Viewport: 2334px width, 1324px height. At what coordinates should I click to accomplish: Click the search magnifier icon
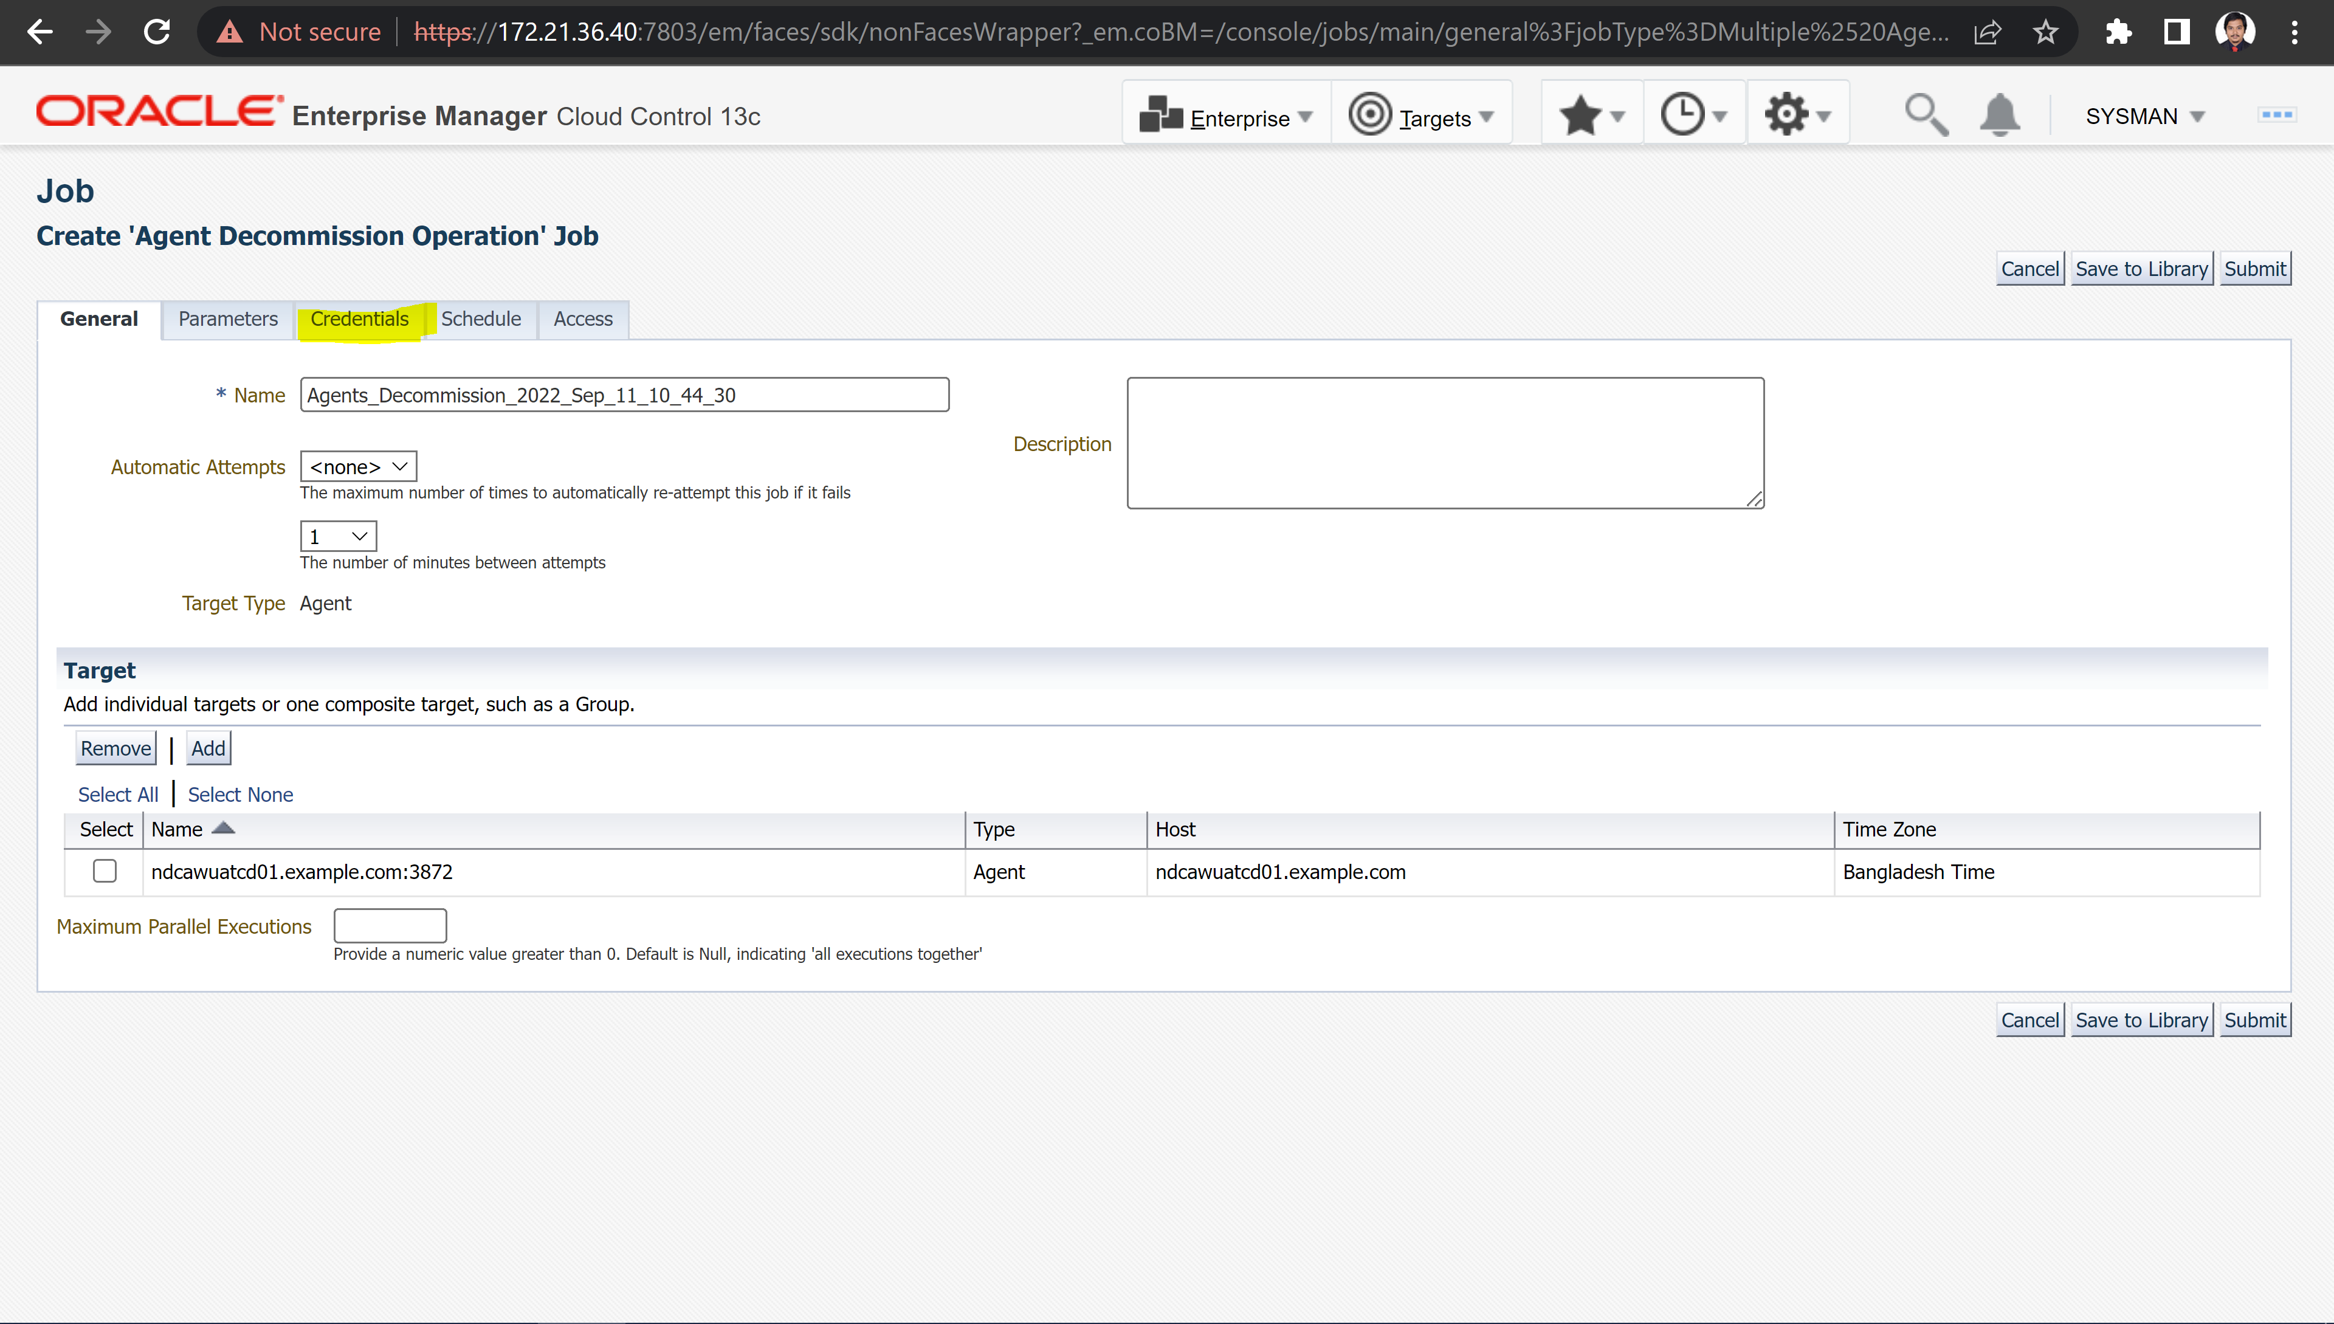pos(1926,116)
